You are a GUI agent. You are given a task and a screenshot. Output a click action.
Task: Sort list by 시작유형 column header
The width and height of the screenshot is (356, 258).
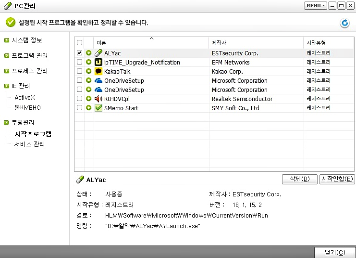tap(329, 42)
